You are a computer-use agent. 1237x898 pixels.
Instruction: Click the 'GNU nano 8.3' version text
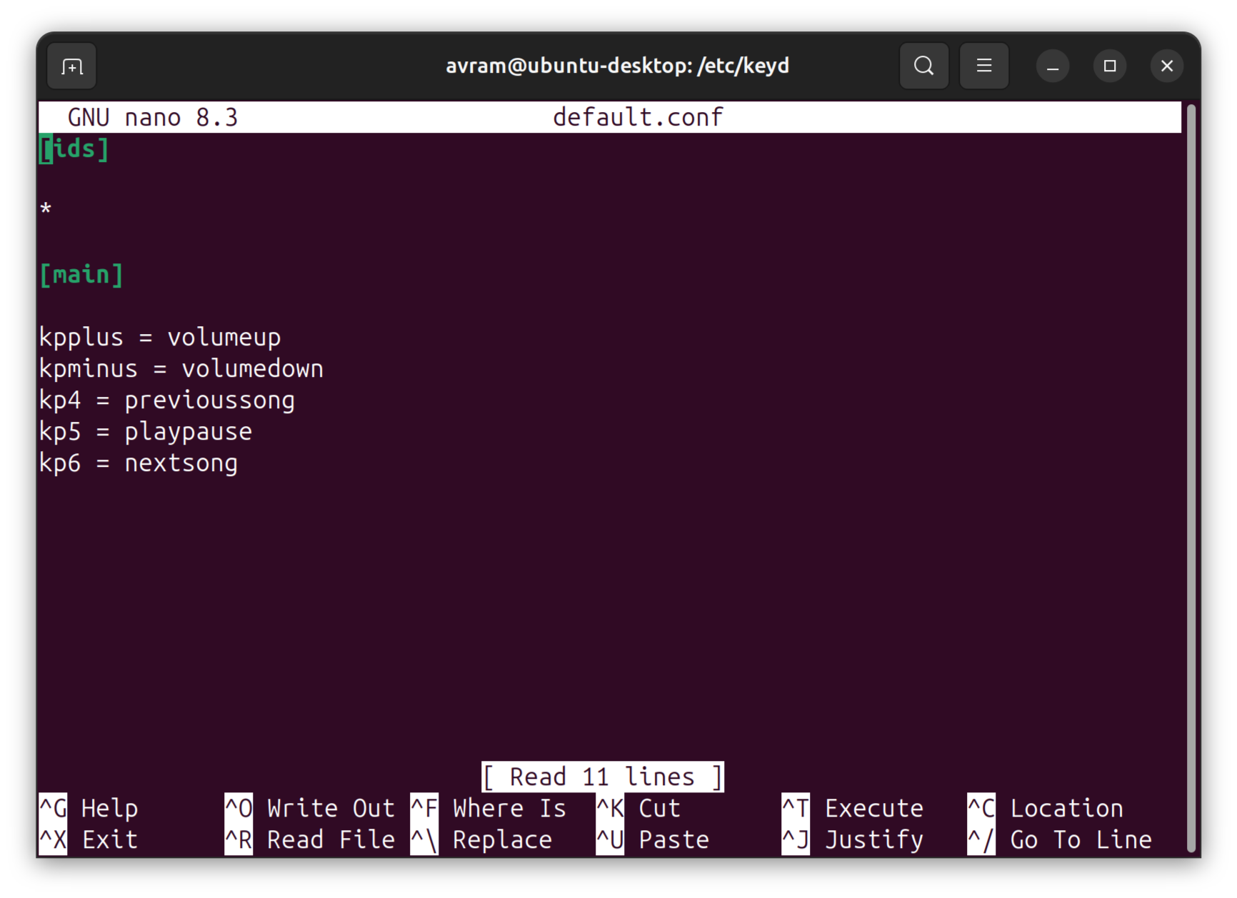tap(153, 117)
